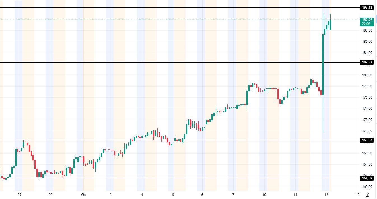Click date 29 on the time axis
Viewport: 377px width, 199px height.
pyautogui.click(x=19, y=195)
